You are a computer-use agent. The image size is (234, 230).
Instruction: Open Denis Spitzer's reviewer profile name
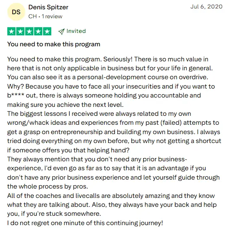pyautogui.click(x=48, y=7)
